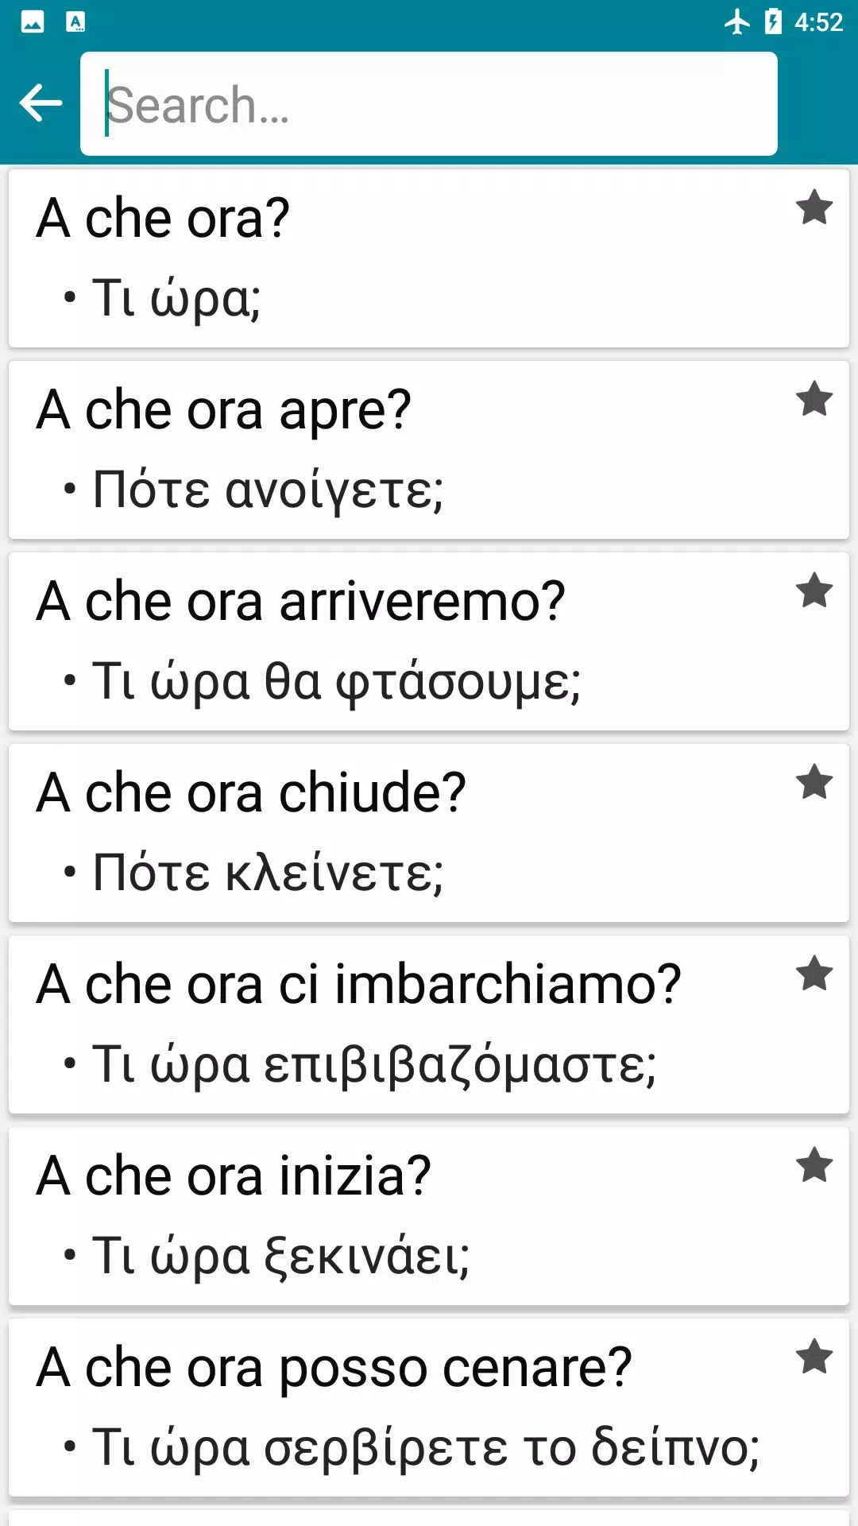Favorite "A che ora posso cenare?" with star
Screen dimensions: 858x1526
coord(814,1357)
